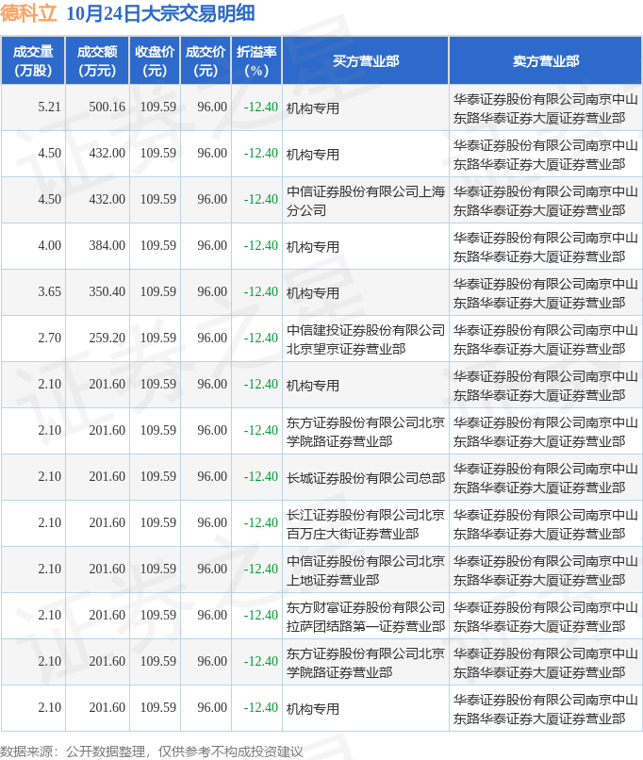Select the 折溢率(%) column header
The height and width of the screenshot is (760, 643).
(256, 60)
